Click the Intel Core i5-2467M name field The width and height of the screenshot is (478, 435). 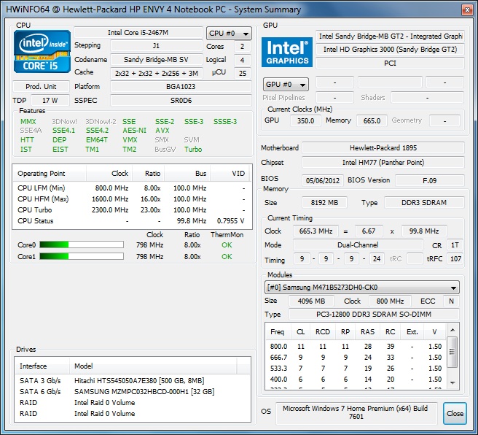138,32
